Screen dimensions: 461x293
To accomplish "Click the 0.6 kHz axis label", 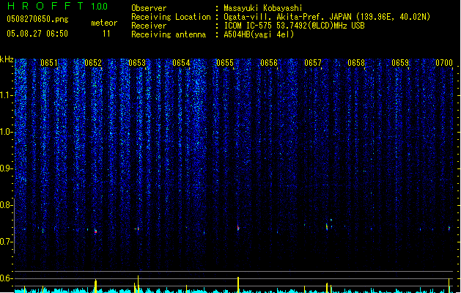I will point(7,278).
